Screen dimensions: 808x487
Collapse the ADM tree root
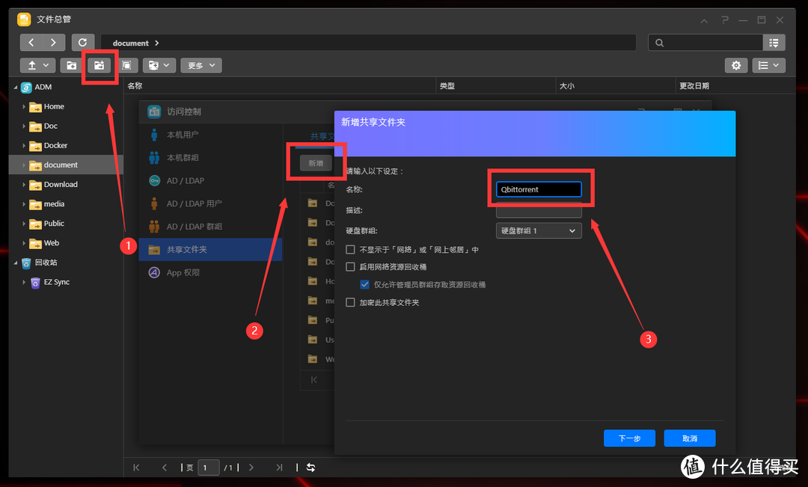(x=16, y=88)
